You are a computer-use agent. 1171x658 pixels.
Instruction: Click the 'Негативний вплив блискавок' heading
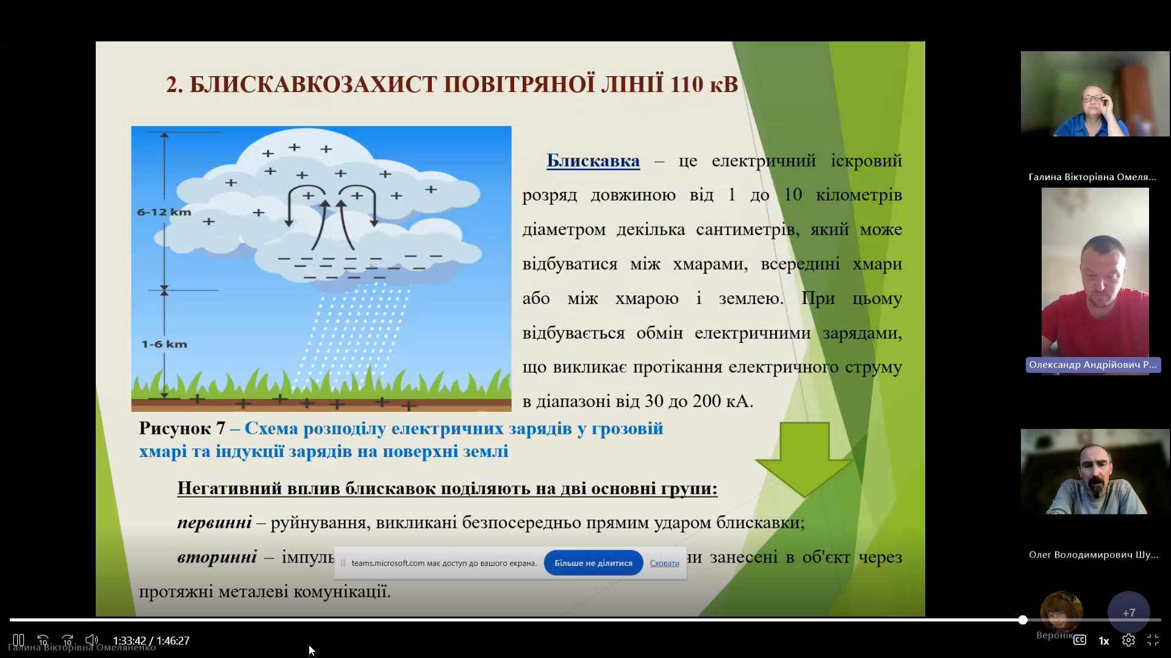coord(447,489)
